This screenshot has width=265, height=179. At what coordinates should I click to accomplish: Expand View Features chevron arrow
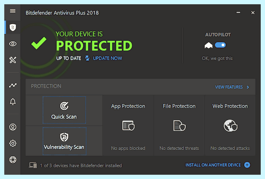(x=248, y=87)
